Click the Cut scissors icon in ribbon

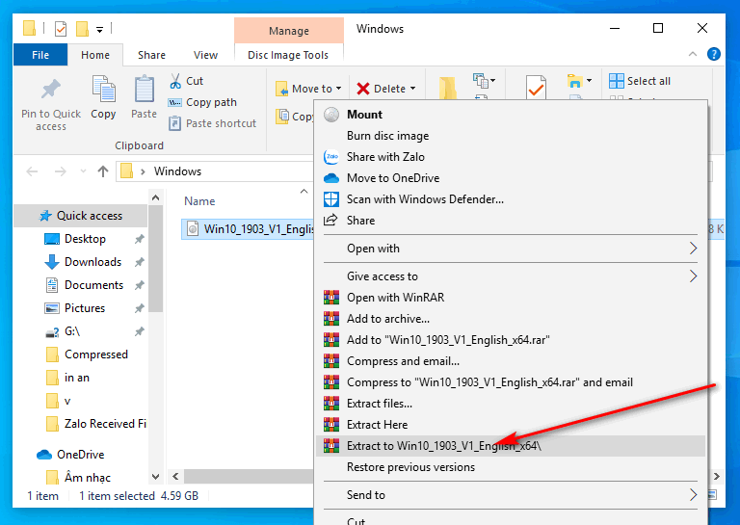coord(175,81)
